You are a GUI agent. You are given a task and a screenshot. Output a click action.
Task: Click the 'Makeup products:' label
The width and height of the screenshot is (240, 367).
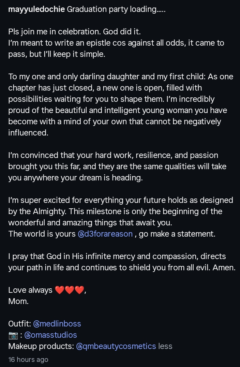41,346
